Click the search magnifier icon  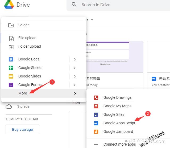[74, 5]
